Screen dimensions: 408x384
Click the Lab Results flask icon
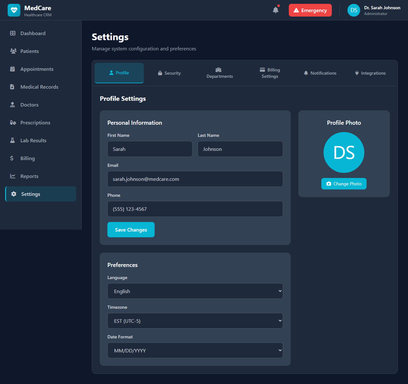tap(13, 140)
